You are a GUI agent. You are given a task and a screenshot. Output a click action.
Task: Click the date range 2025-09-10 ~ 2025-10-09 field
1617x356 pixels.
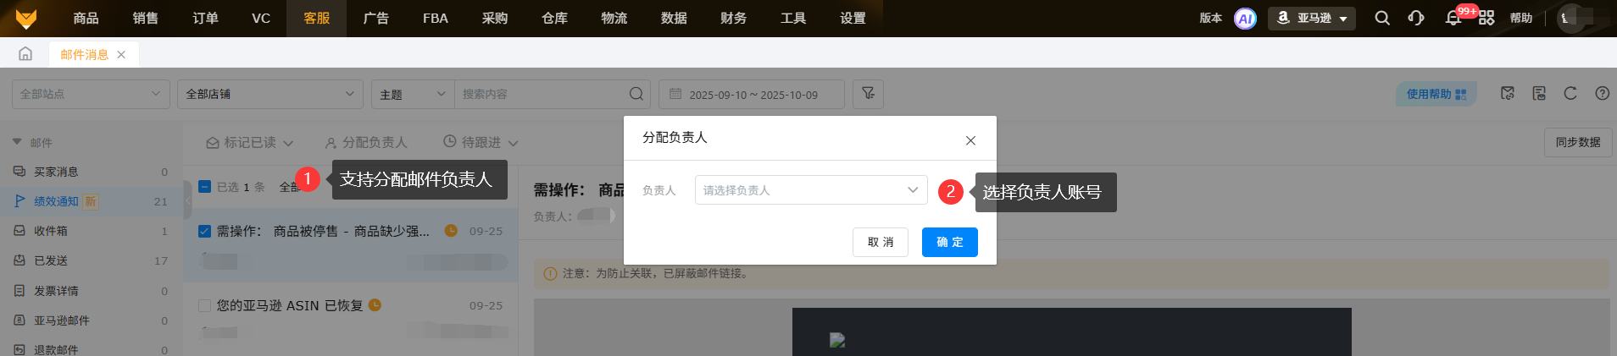coord(752,94)
